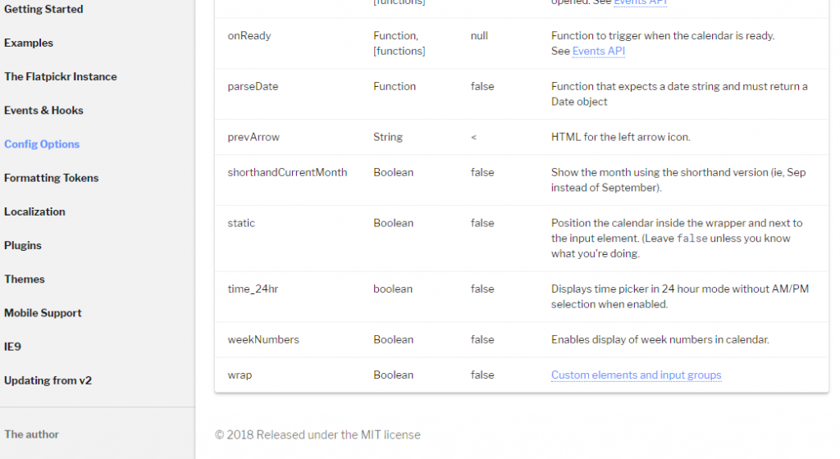
Task: Follow the Events API link in onReady row
Action: [x=599, y=51]
